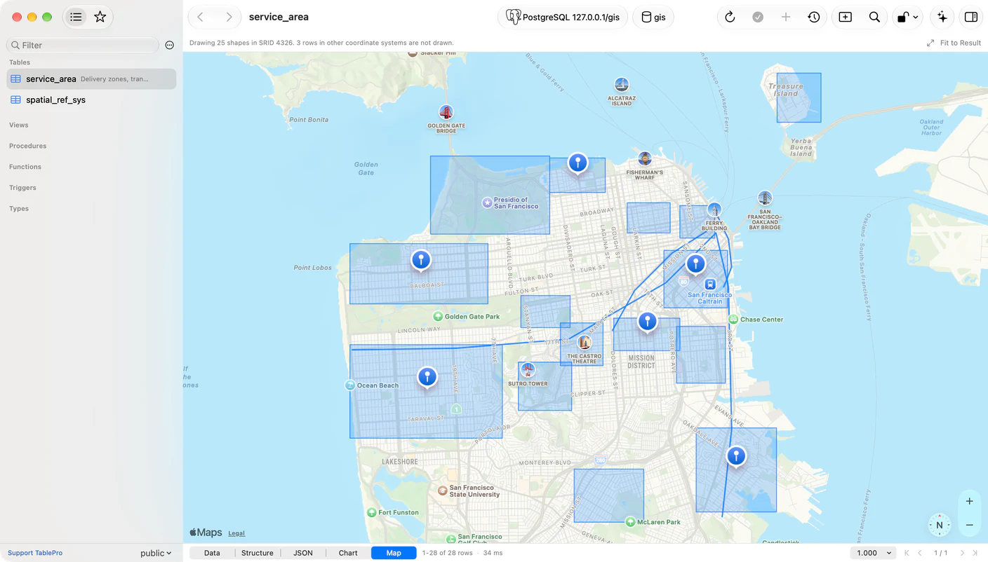Refresh the table data
Viewport: 988px width, 562px height.
click(x=730, y=17)
